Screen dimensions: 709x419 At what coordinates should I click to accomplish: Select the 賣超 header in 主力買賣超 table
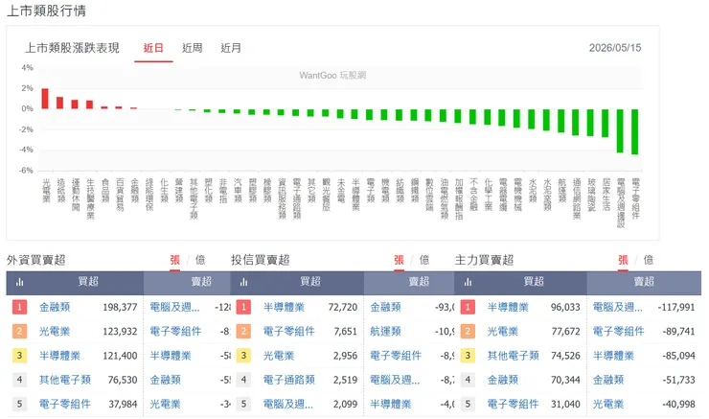[644, 282]
